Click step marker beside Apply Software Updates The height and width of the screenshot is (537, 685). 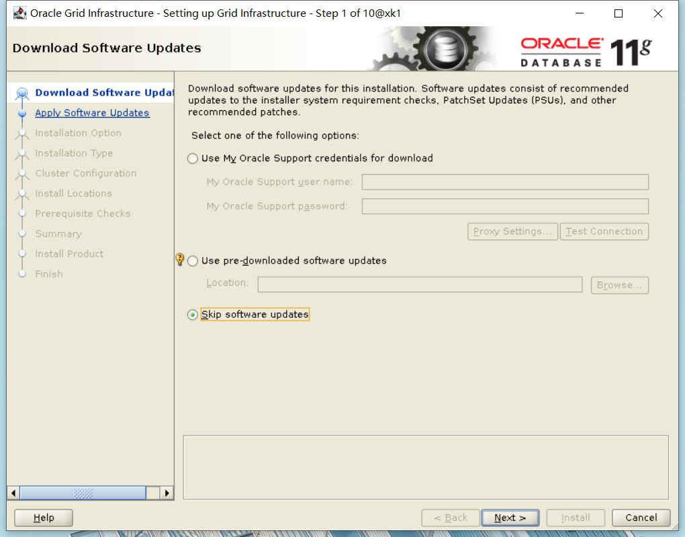(22, 114)
